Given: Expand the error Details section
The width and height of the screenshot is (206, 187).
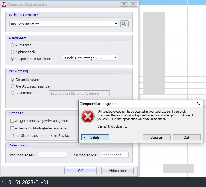Looking at the screenshot, I should click(x=95, y=137).
